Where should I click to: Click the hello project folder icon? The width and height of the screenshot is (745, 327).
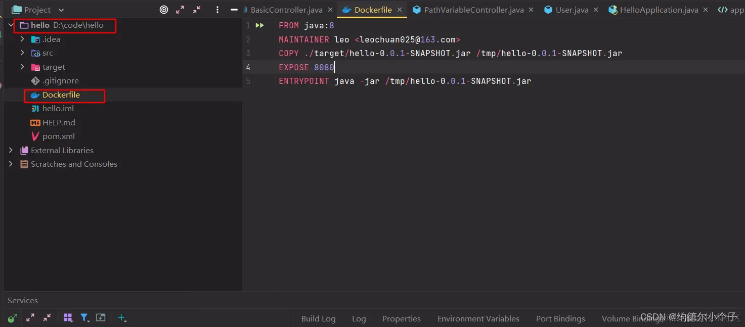[24, 25]
